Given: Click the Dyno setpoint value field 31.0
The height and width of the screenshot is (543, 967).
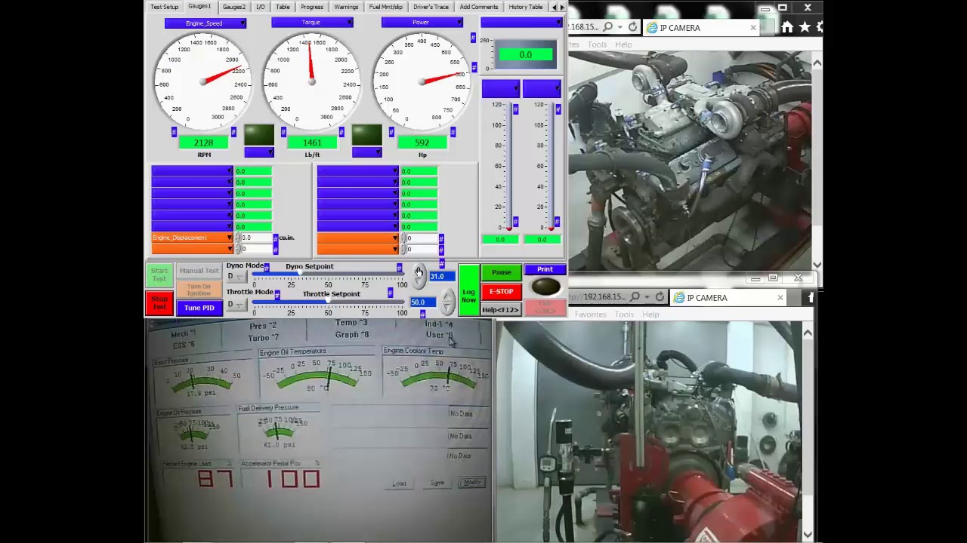Looking at the screenshot, I should (441, 277).
